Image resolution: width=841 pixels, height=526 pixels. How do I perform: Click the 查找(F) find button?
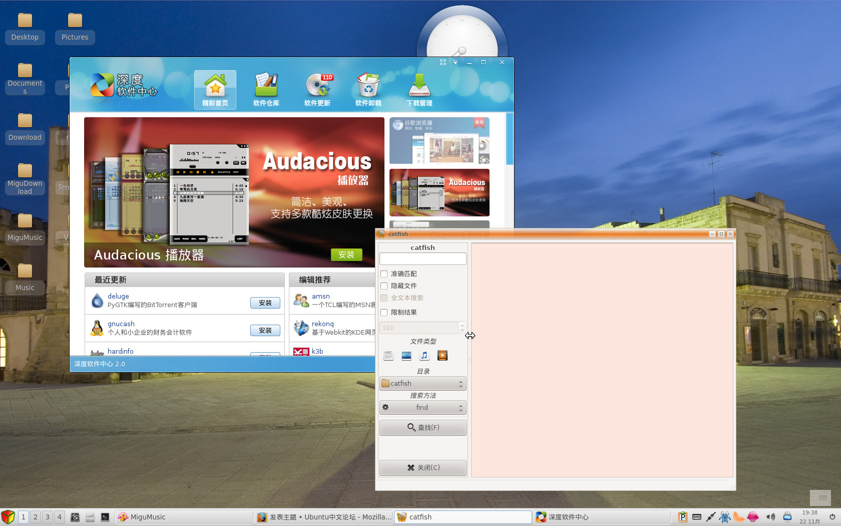pos(423,428)
